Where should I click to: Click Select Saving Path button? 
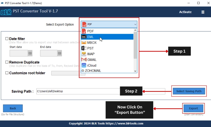pos(189,91)
